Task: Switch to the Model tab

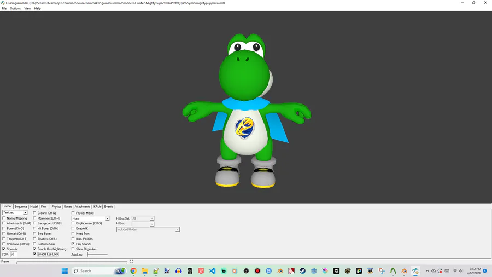Action: (x=34, y=206)
